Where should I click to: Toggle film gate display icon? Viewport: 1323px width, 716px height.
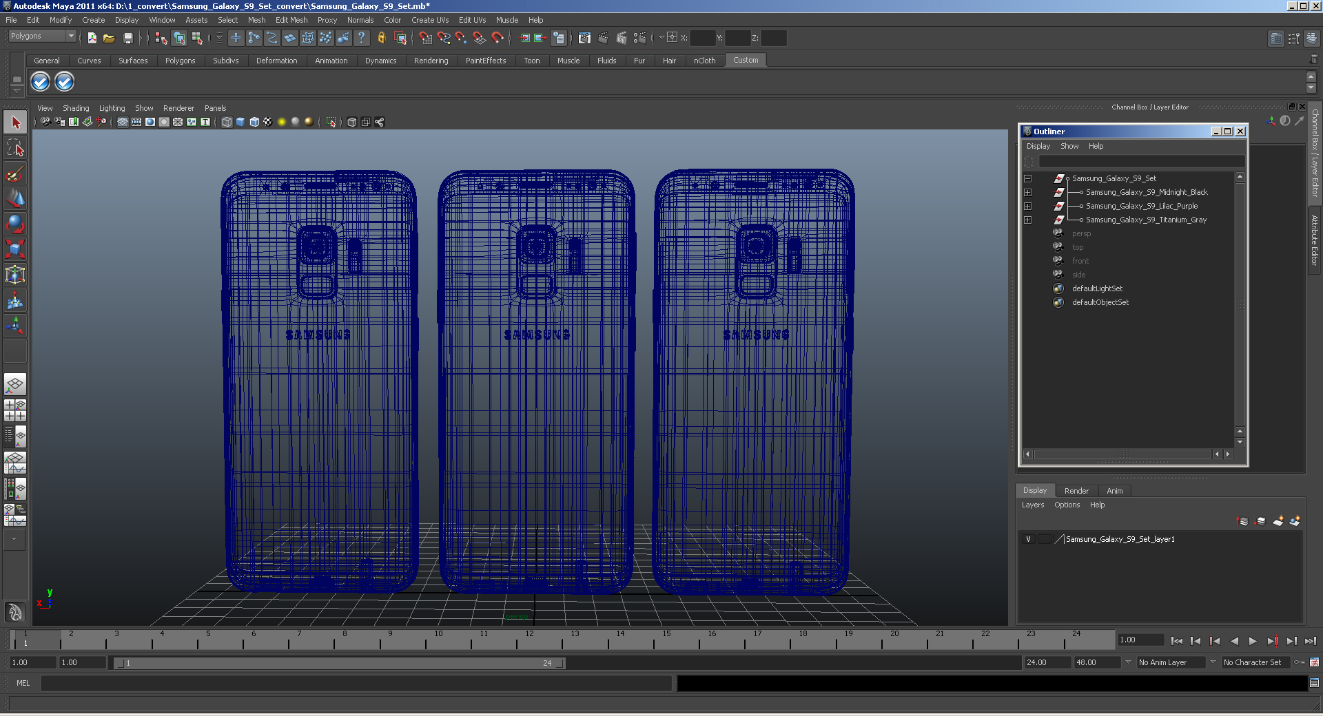click(136, 122)
